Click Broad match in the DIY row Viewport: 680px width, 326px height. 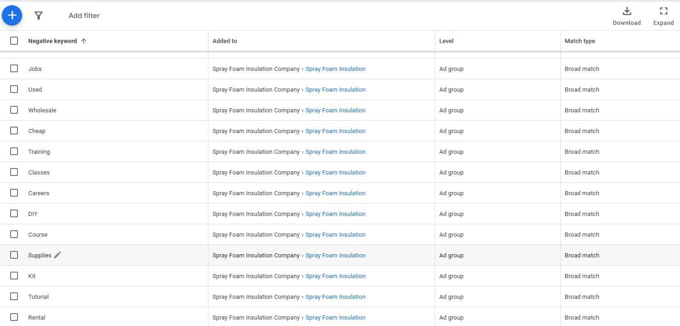point(582,214)
